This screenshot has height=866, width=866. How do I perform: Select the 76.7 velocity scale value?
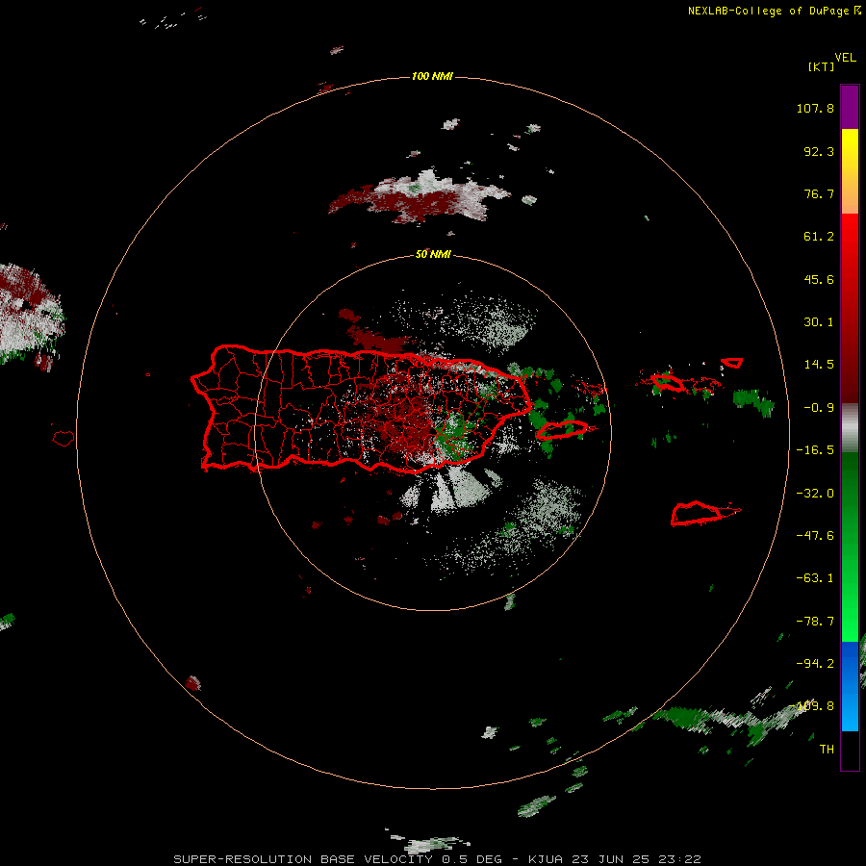[819, 193]
